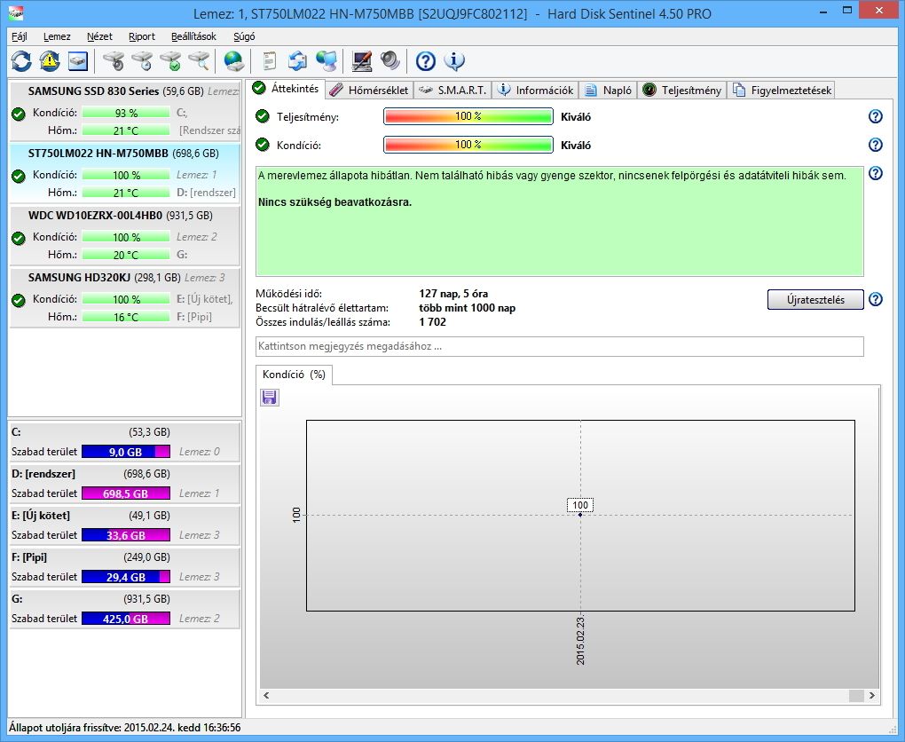Viewport: 905px width, 742px height.
Task: Select the E: [Új kötet] partition entry
Action: click(x=125, y=525)
